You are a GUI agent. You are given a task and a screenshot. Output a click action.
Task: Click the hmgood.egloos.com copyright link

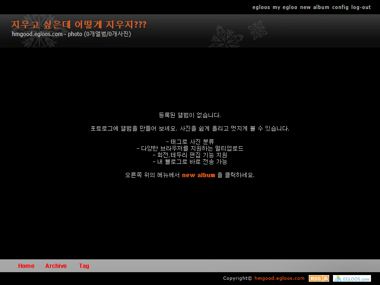click(x=279, y=278)
